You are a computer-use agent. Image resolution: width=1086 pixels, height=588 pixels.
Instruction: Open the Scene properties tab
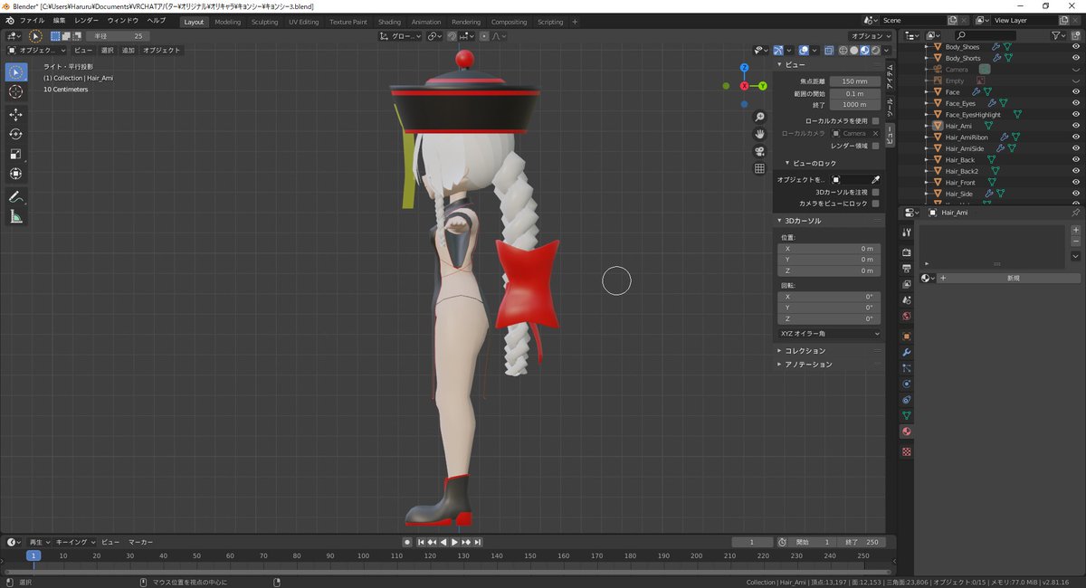coord(907,299)
